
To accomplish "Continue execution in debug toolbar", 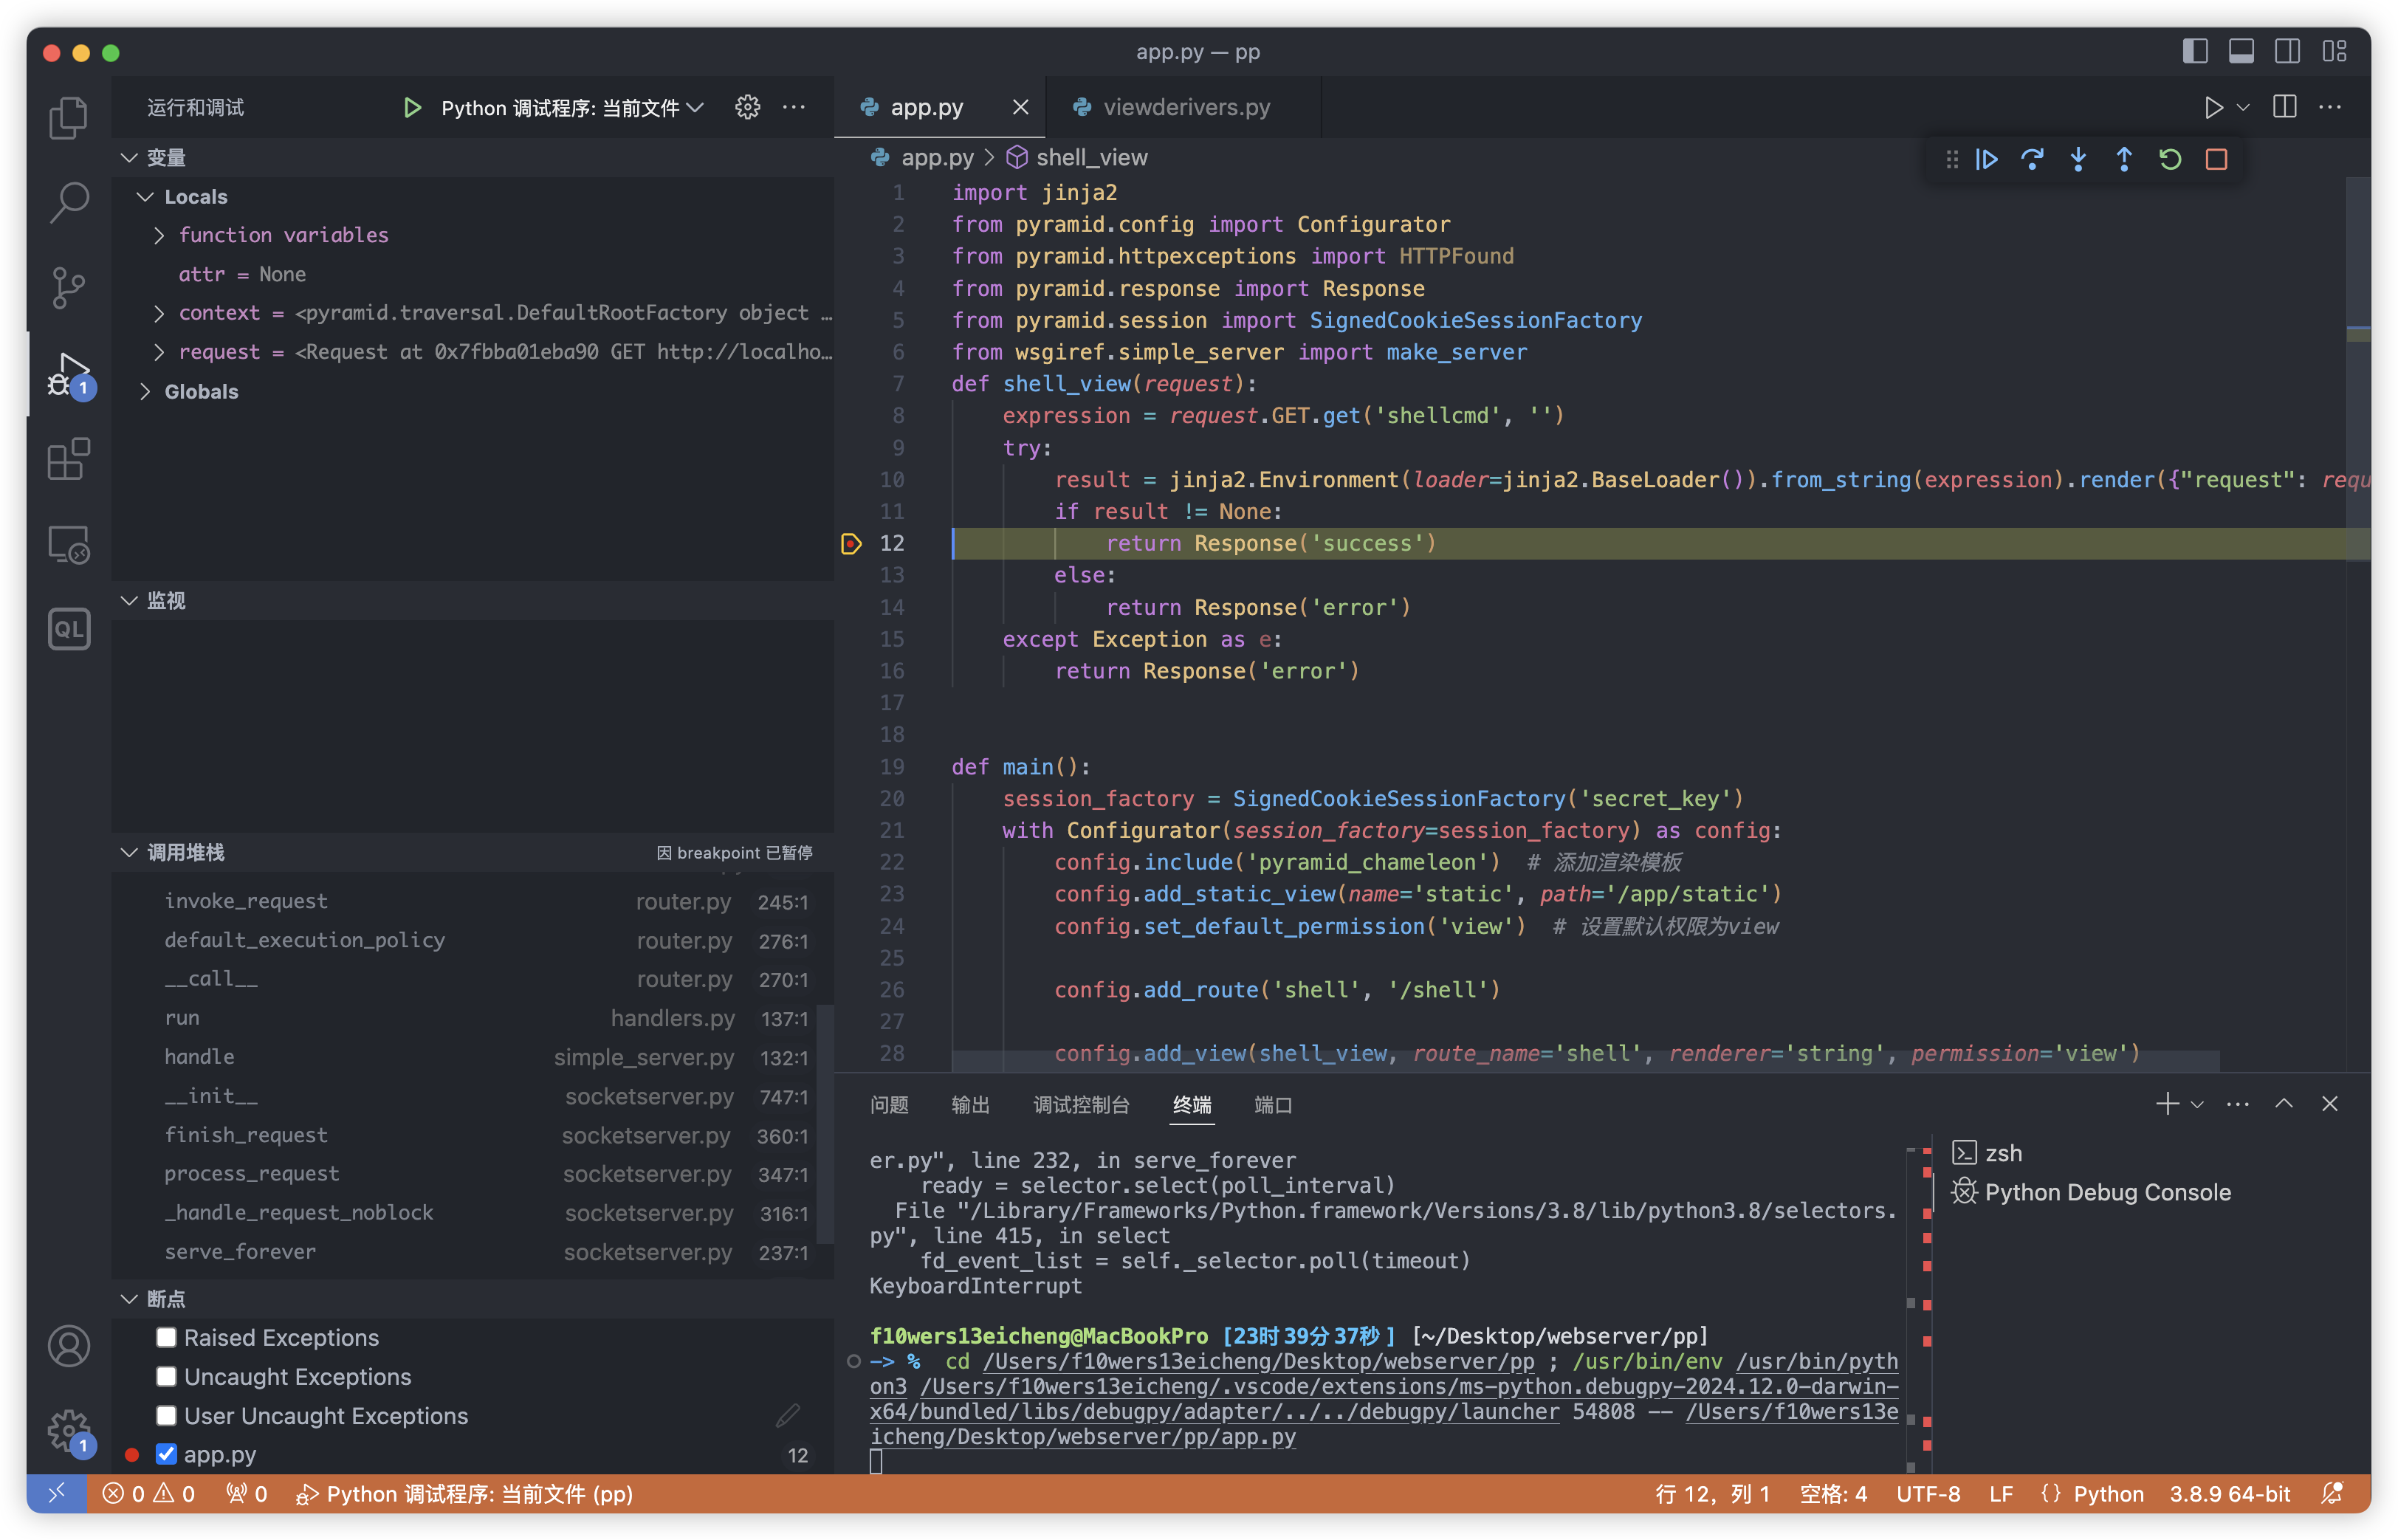I will coord(1986,159).
